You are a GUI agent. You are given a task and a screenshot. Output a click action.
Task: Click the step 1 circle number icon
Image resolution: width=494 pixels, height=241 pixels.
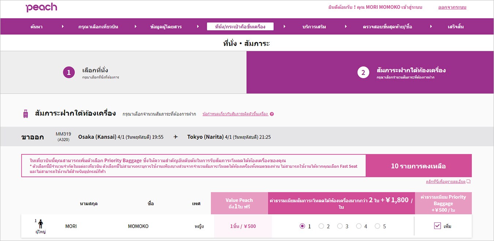point(69,73)
